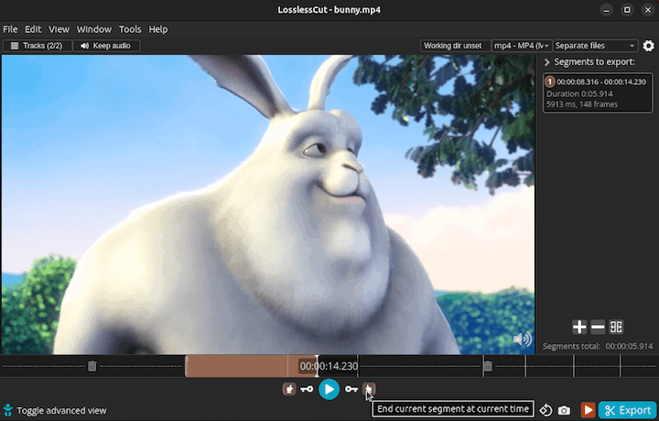Remove segment with minus icon
659x421 pixels.
598,327
